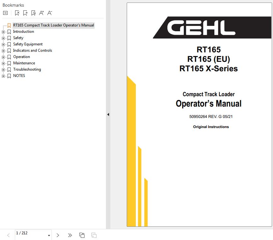The width and height of the screenshot is (273, 240).
Task: Click the 50950264 REV. G 05/21 text
Action: tap(211, 116)
